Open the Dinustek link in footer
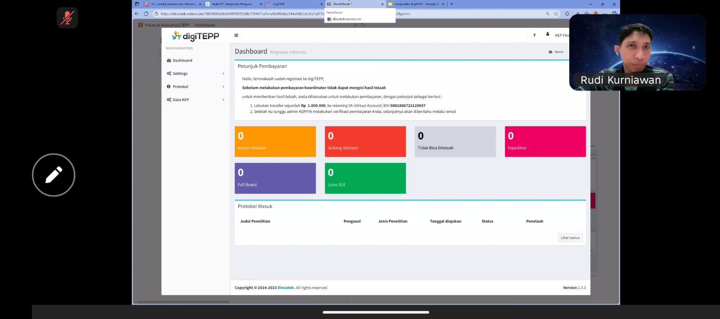Viewport: 720px width, 319px height. point(286,288)
